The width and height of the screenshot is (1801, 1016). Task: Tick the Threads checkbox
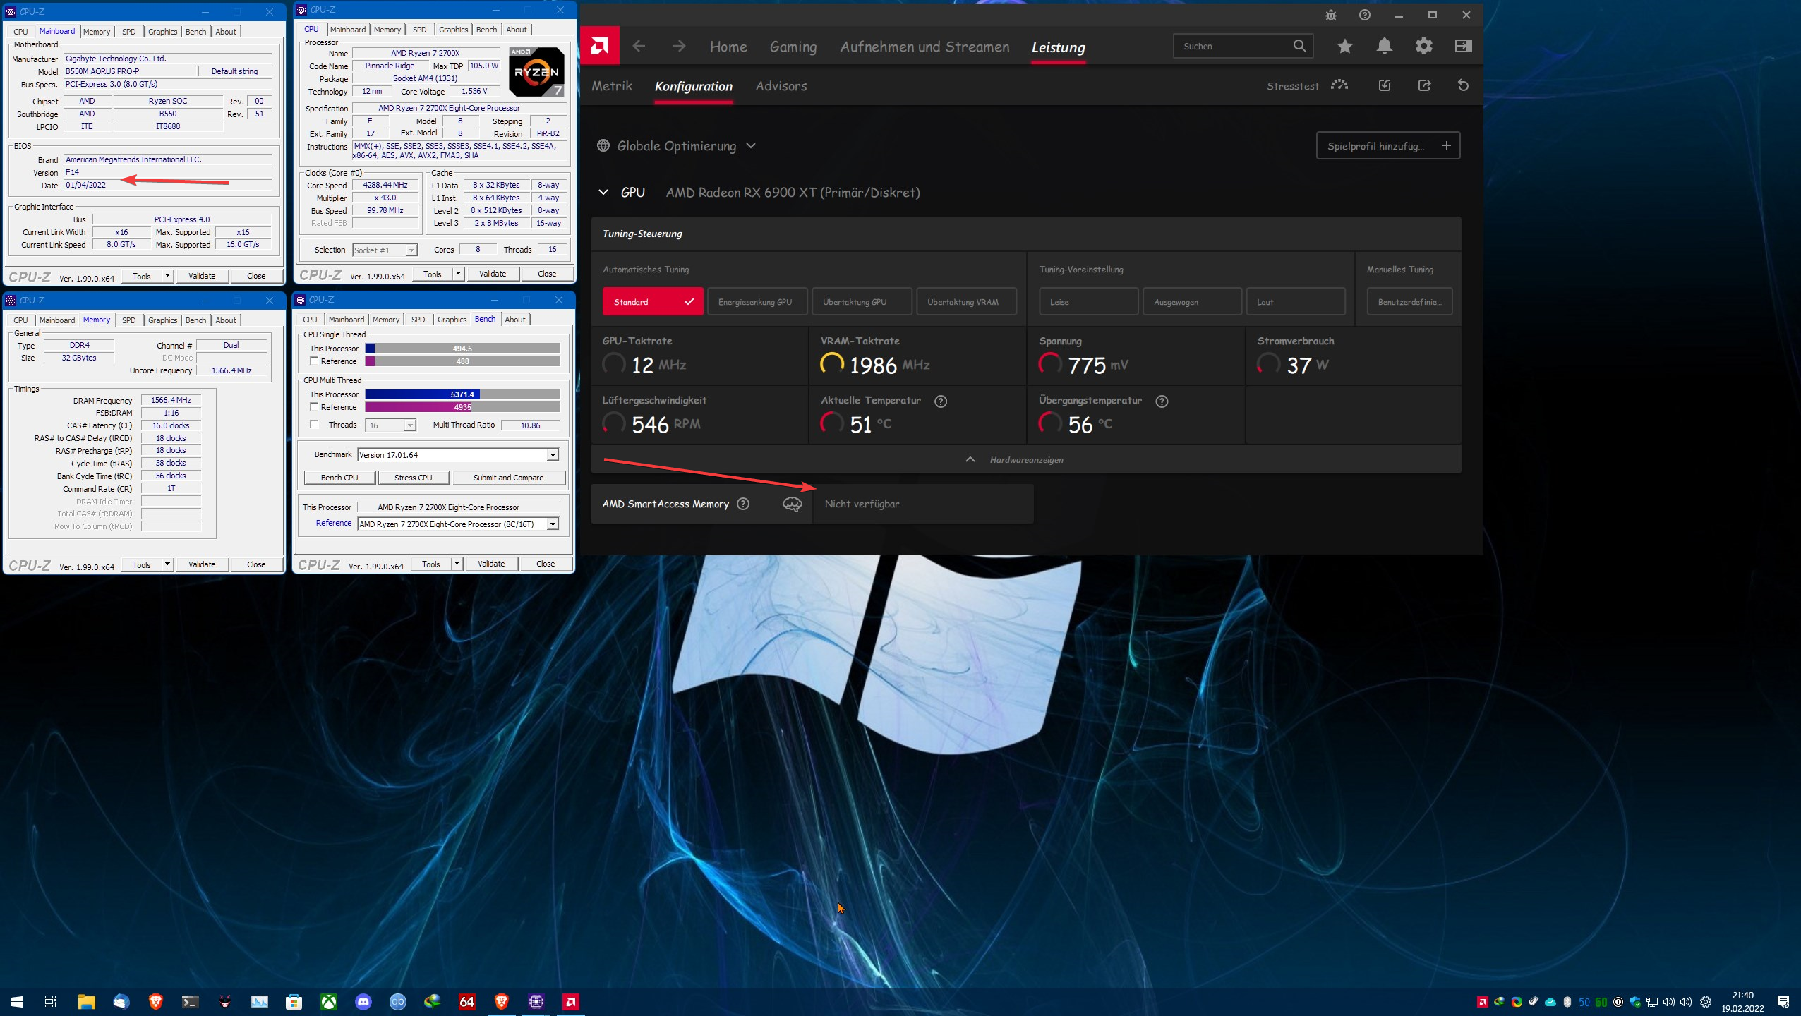(x=314, y=424)
